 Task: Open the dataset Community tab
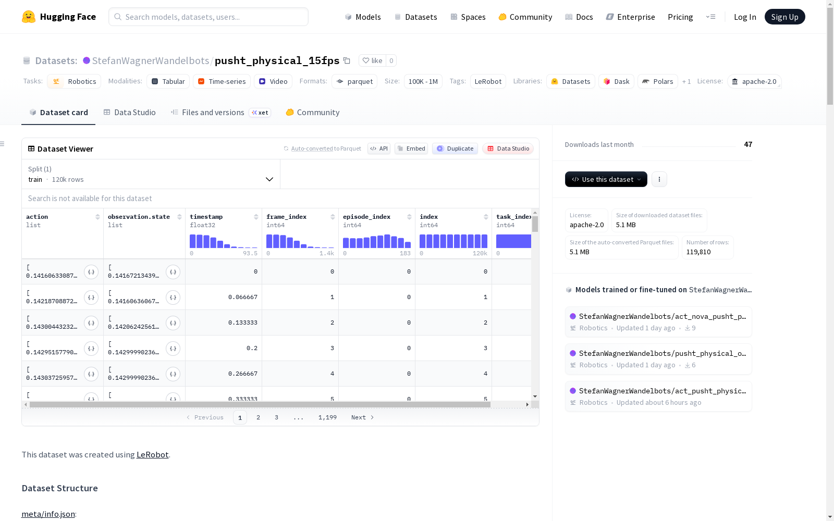pos(313,113)
